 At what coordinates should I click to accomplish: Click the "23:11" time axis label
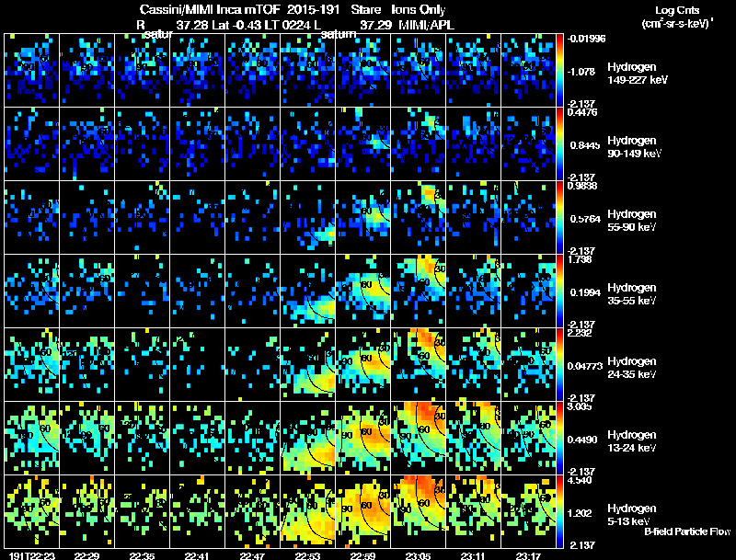tap(473, 556)
